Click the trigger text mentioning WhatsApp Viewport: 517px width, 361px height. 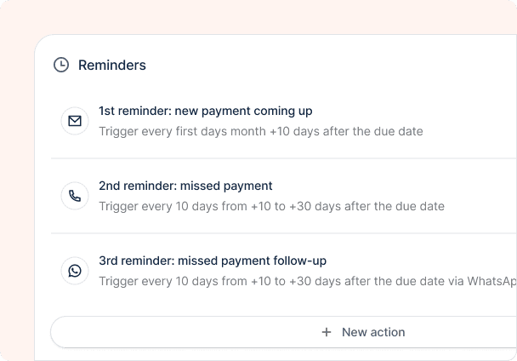[x=308, y=282]
